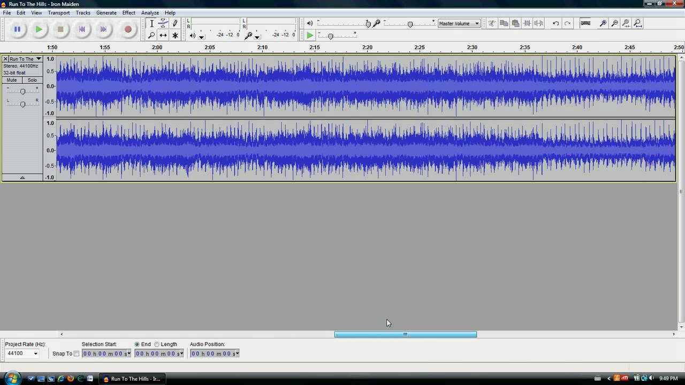Stop playback with the Stop button
Viewport: 685px width, 385px height.
pos(60,29)
